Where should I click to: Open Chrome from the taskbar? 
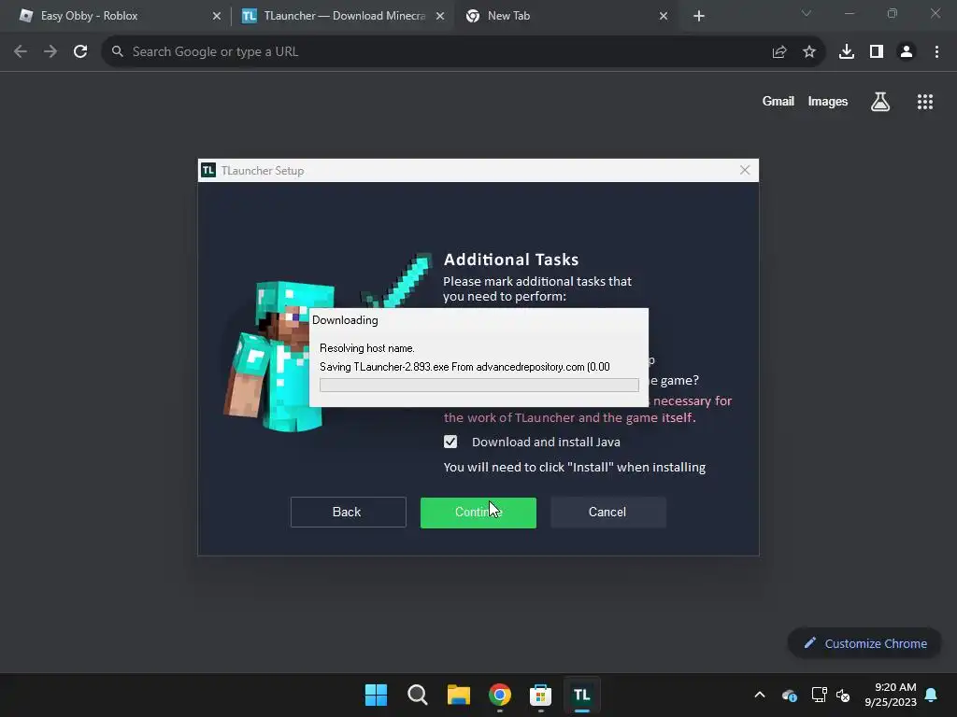(x=500, y=695)
